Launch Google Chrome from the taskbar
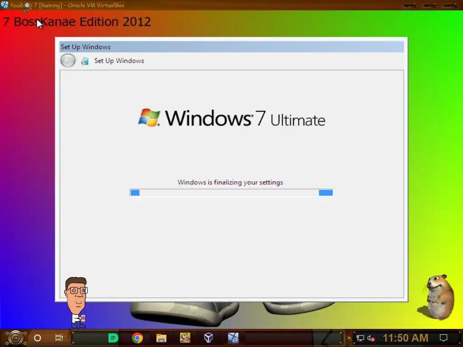This screenshot has width=463, height=347. point(137,338)
